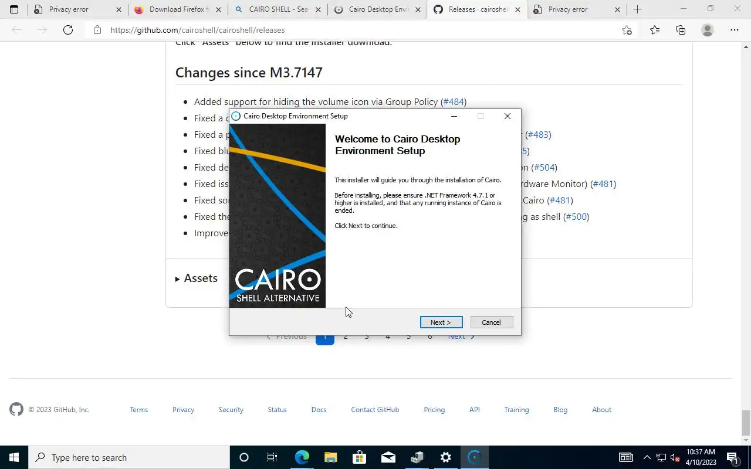The image size is (751, 469).
Task: Select Cairo installer taskbar icon
Action: point(474,457)
